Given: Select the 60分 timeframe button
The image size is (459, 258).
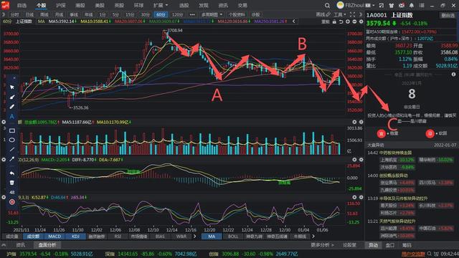Looking at the screenshot, I should click(x=161, y=14).
